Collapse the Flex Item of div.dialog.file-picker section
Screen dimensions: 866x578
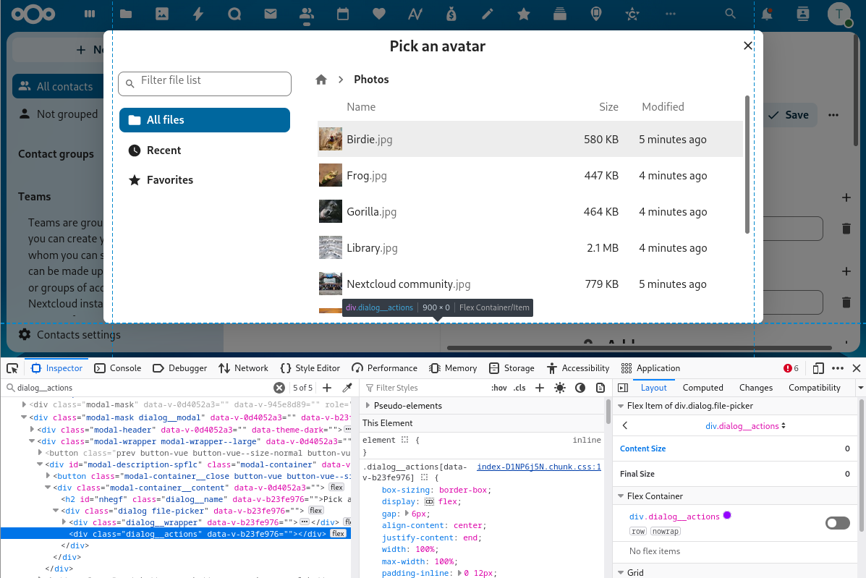pos(621,406)
